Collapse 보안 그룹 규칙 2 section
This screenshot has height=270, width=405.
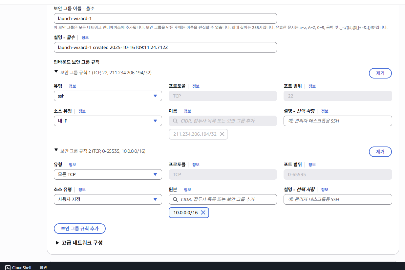click(x=56, y=150)
